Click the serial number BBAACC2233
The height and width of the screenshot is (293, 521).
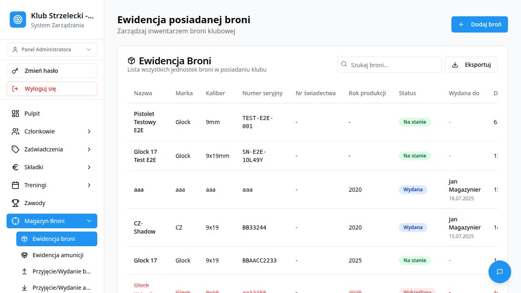(x=260, y=260)
